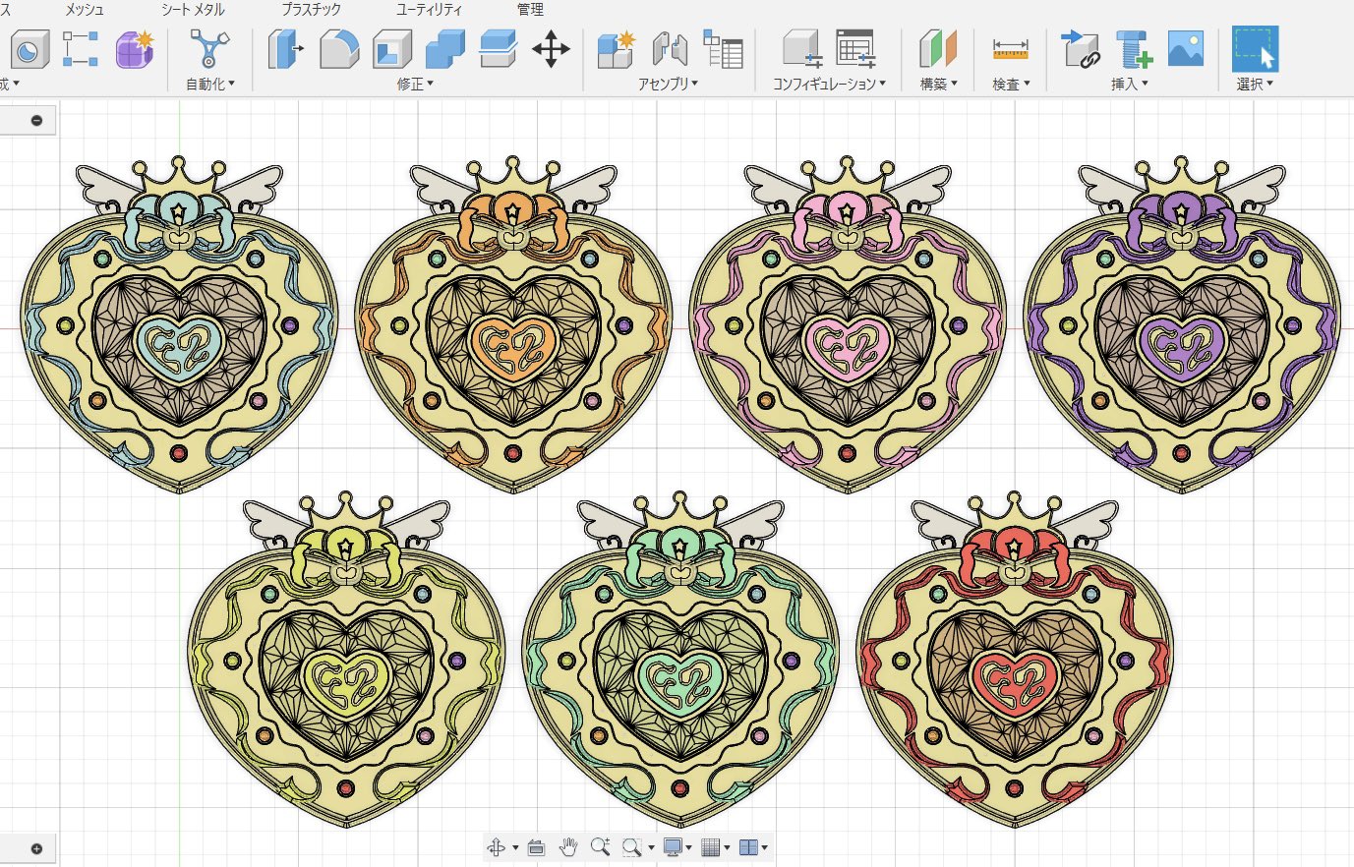The image size is (1354, 867).
Task: Activate the Select tool
Action: [1256, 48]
